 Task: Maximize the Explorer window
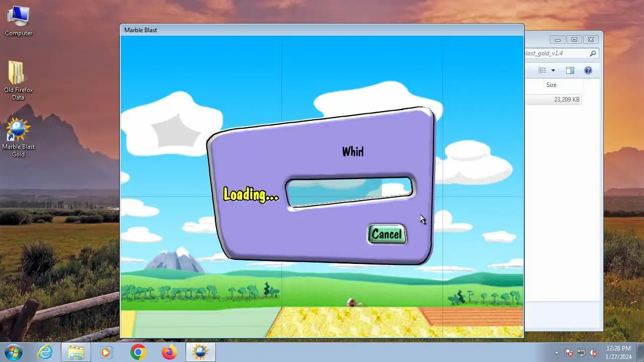574,40
